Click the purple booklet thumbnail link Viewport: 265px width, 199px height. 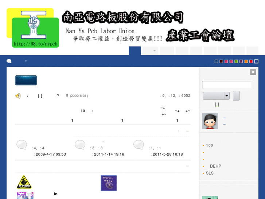tap(109, 183)
